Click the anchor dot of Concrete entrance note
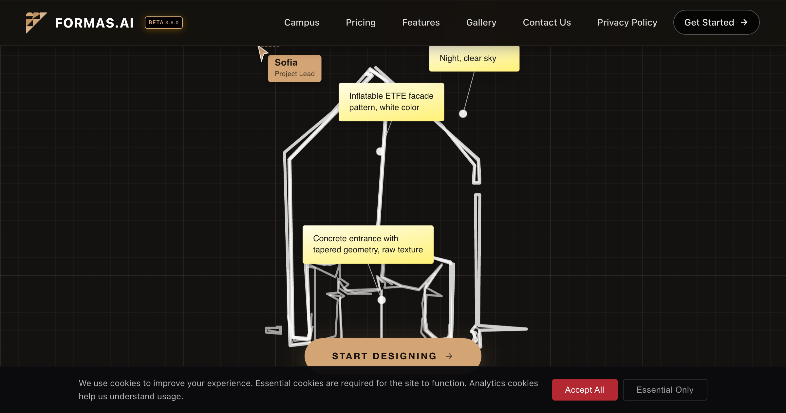 pyautogui.click(x=382, y=300)
